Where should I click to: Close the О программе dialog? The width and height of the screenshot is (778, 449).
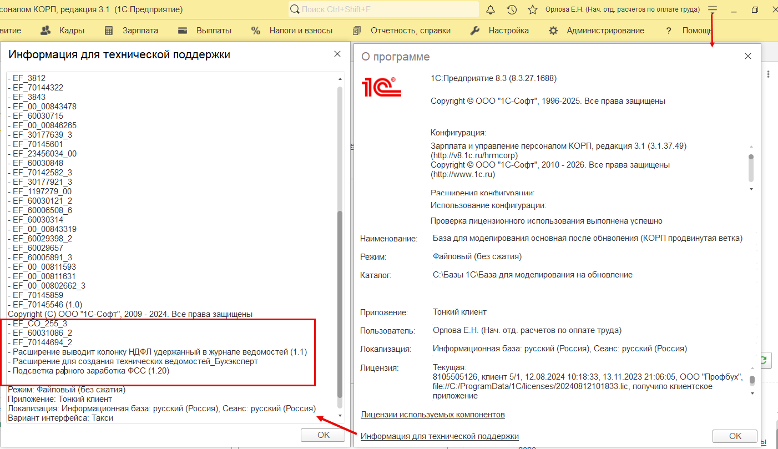point(748,56)
